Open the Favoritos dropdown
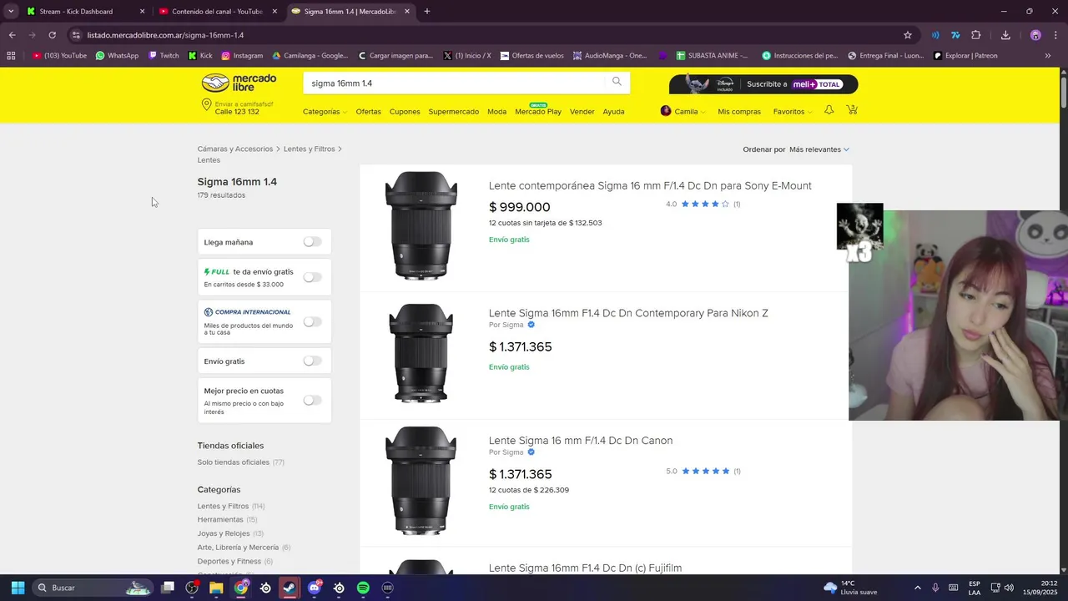This screenshot has width=1068, height=601. (x=792, y=111)
